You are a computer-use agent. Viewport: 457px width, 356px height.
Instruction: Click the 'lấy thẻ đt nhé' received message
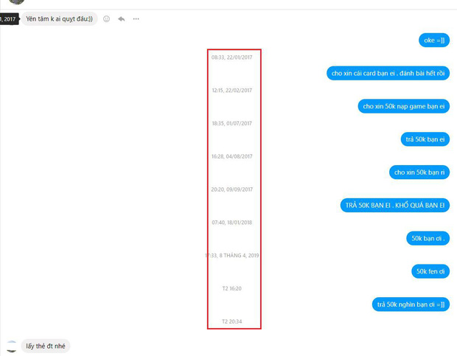pos(46,346)
